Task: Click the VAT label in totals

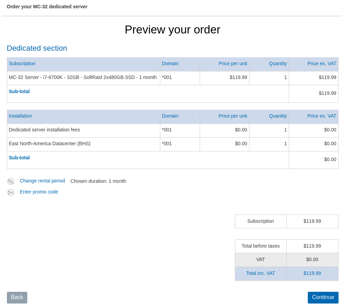Action: 260,260
